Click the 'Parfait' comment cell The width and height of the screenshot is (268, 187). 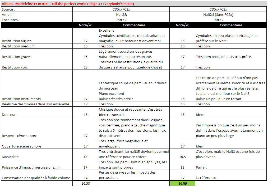[x=231, y=165]
